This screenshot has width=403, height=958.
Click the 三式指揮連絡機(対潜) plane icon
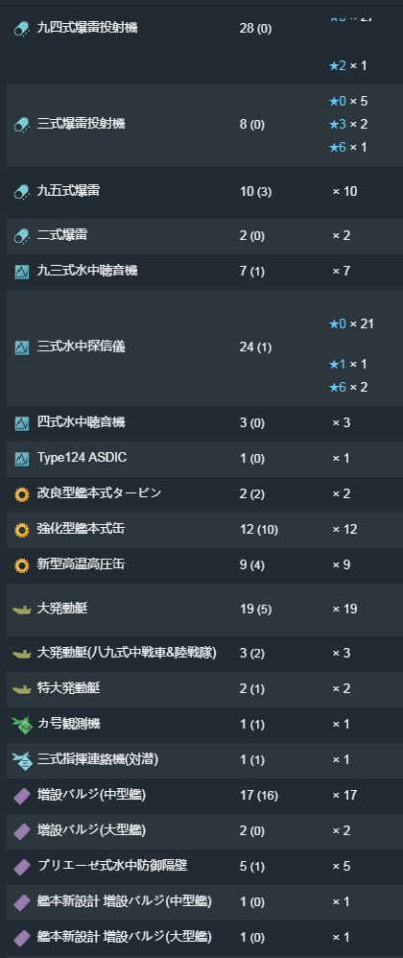coord(21,759)
